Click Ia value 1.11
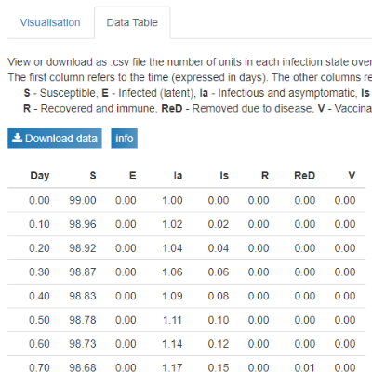The width and height of the screenshot is (372, 372). 172,320
